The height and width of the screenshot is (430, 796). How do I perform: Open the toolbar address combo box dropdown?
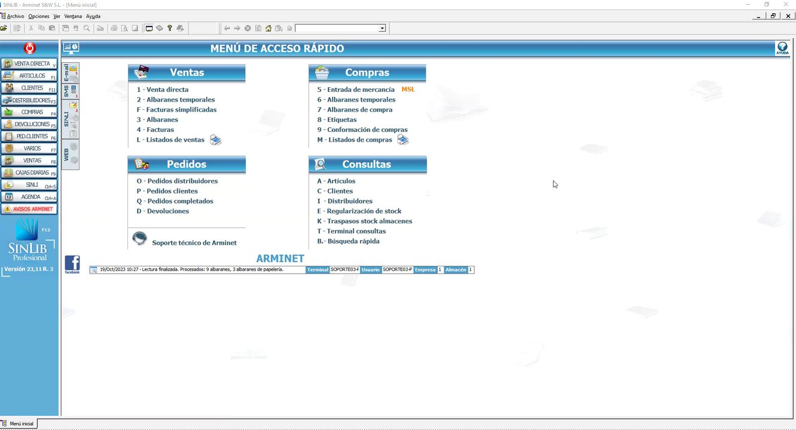382,28
